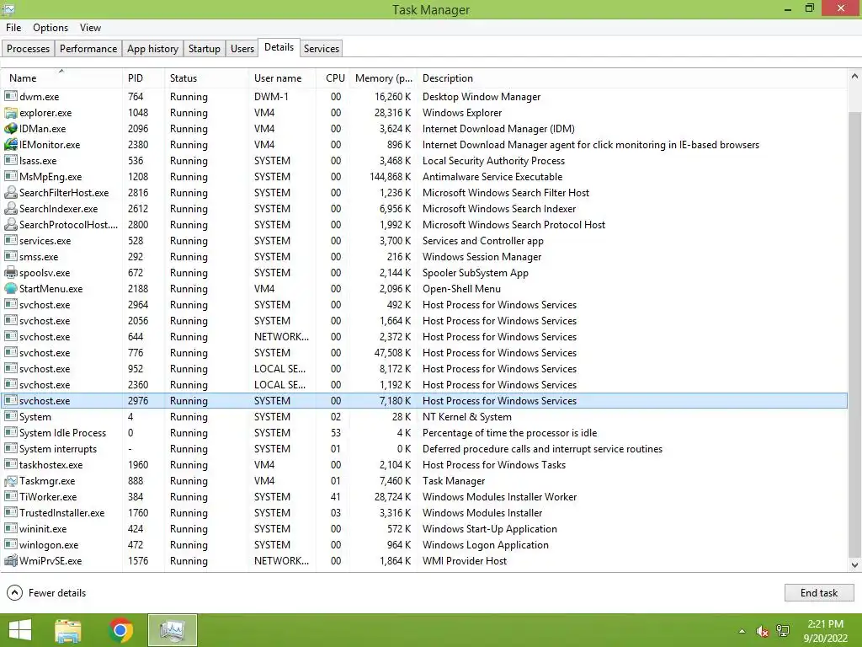The width and height of the screenshot is (862, 647).
Task: Click the muted volume tray icon
Action: [x=762, y=631]
